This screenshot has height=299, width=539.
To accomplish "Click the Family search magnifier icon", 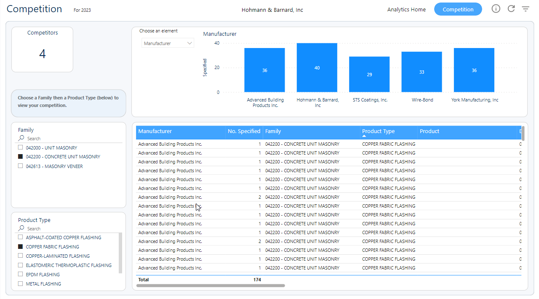I will [x=21, y=138].
